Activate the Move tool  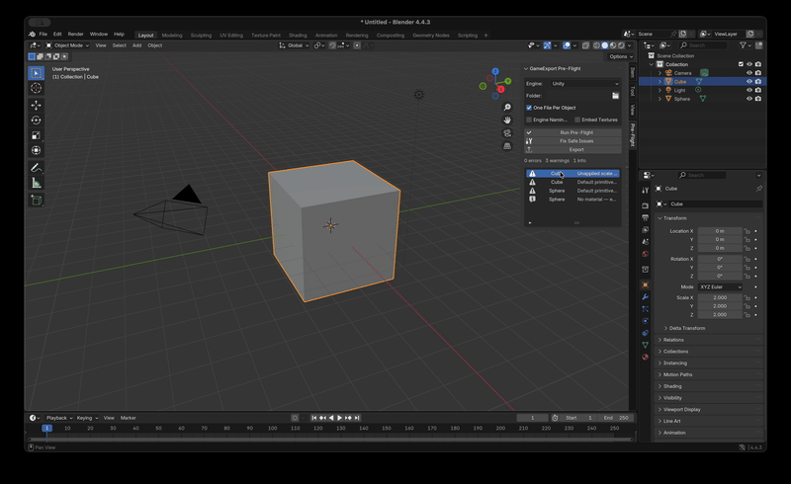coord(36,105)
